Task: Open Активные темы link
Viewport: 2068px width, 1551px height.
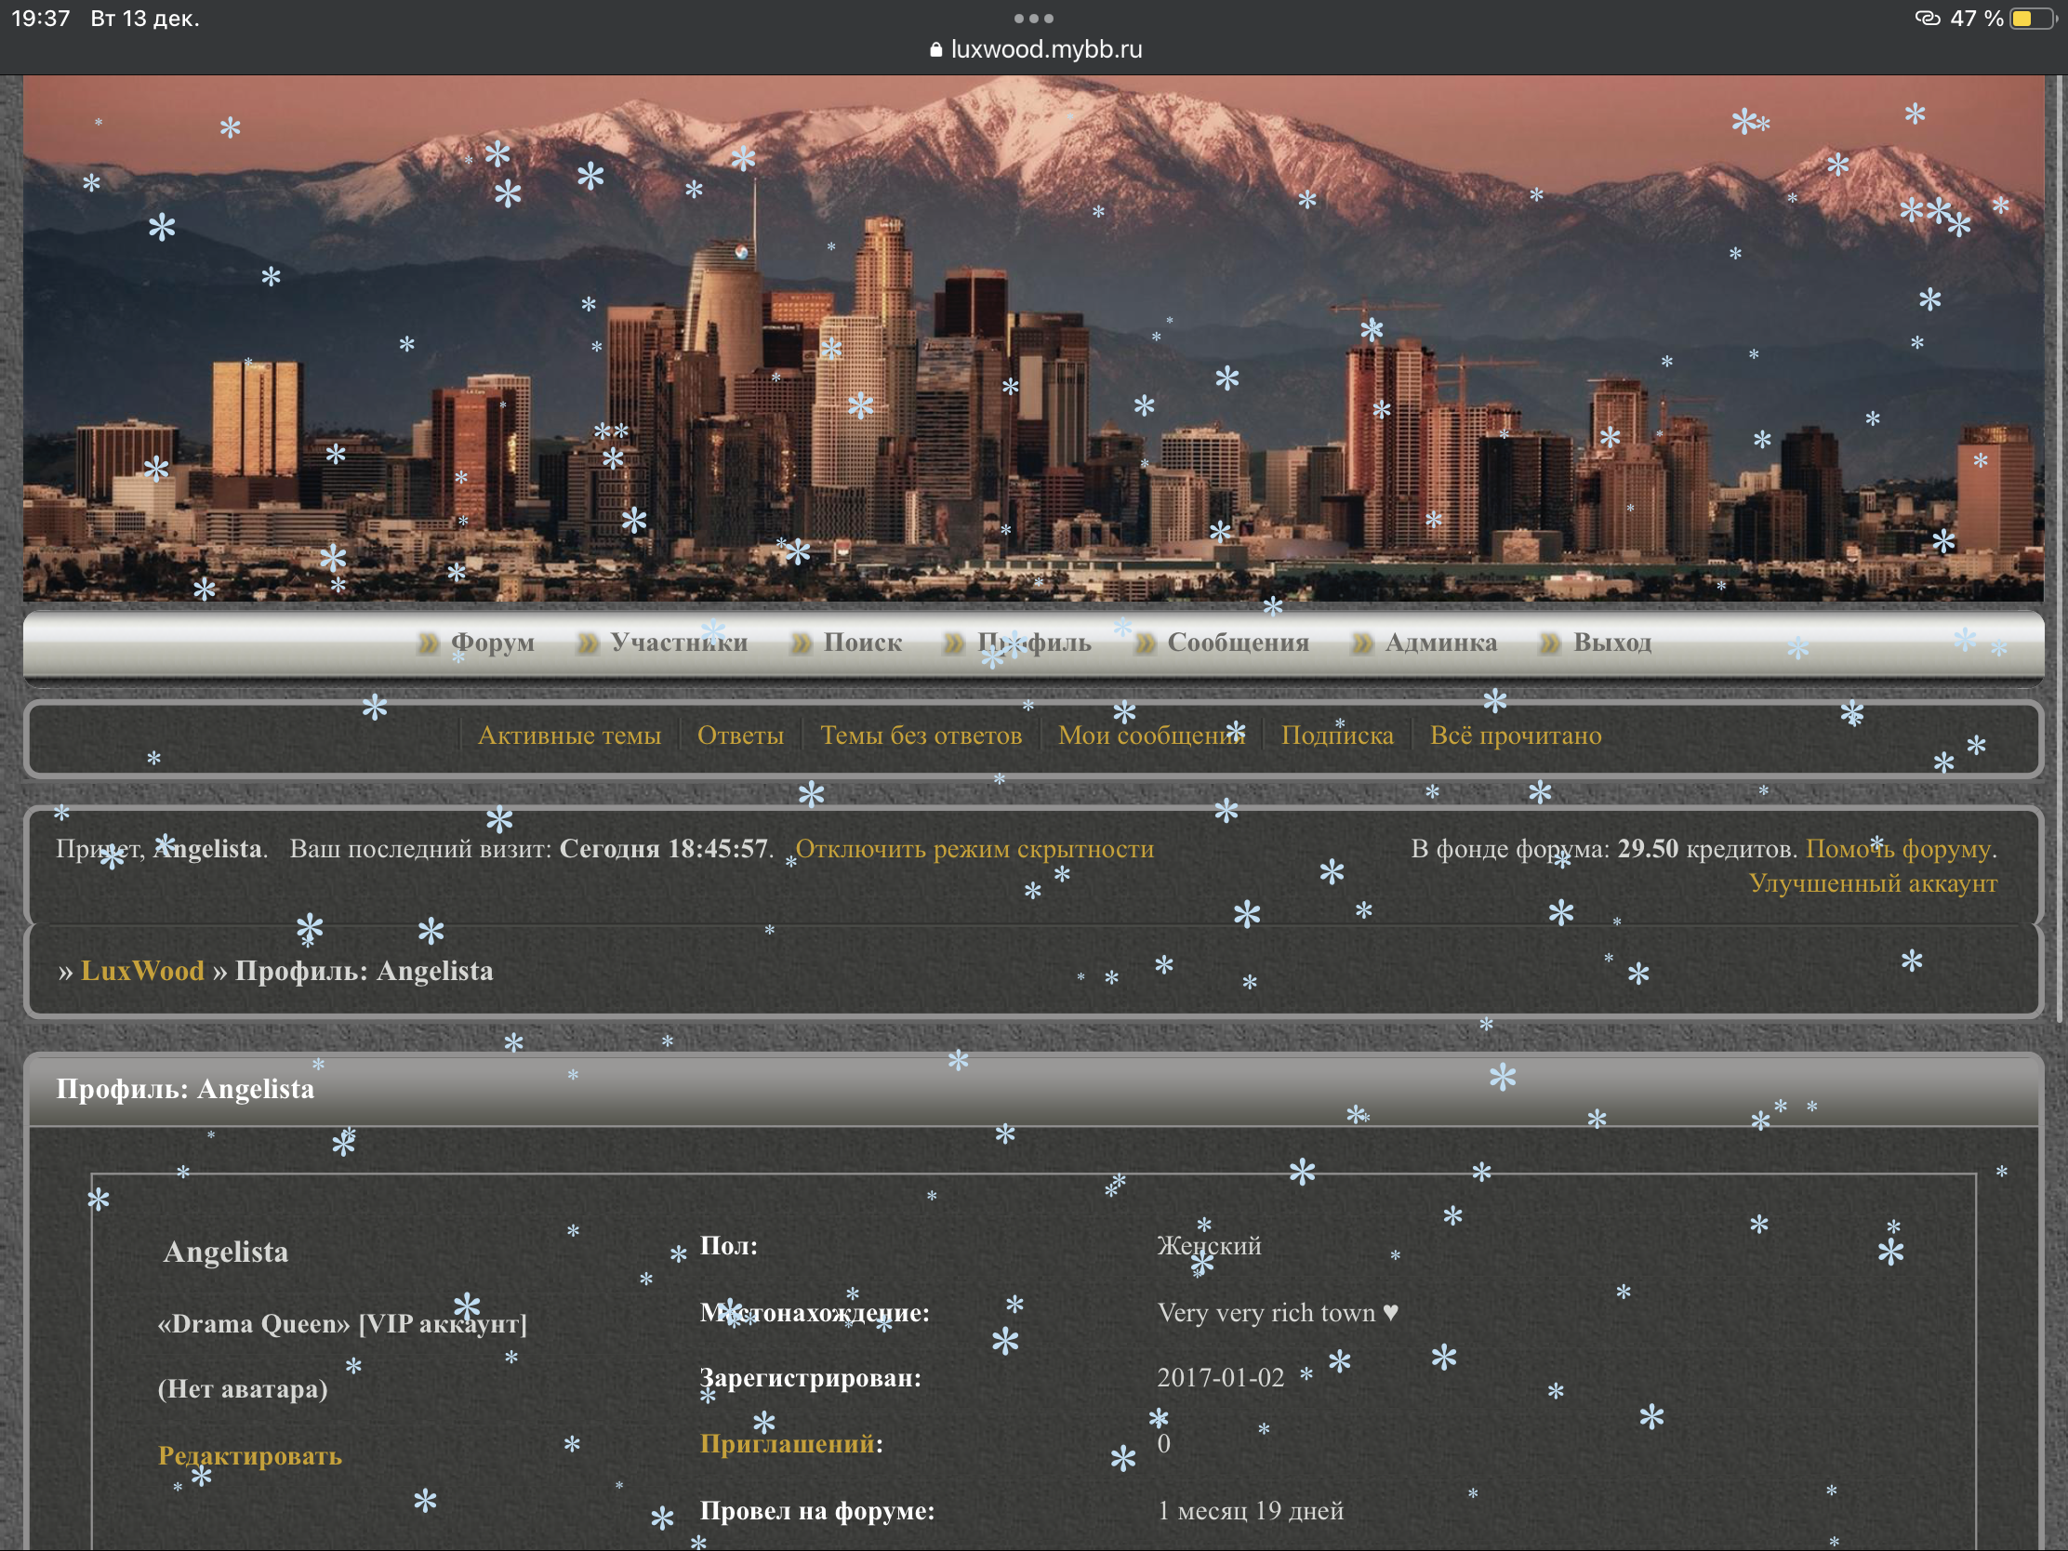Action: tap(569, 735)
